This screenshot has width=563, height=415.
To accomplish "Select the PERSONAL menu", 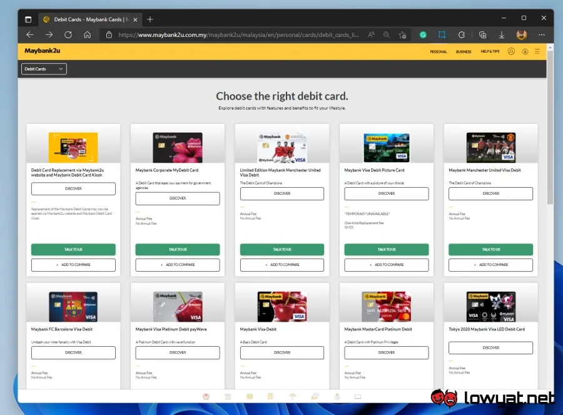I will pyautogui.click(x=439, y=52).
